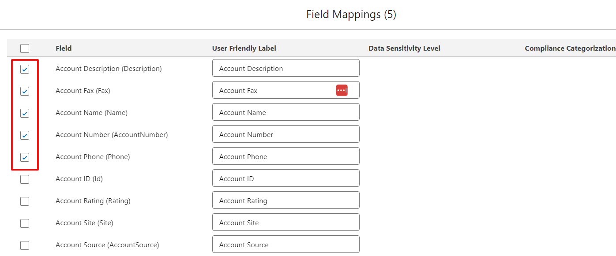Edit the Account Source label input
Screen dimensions: 616x256
[285, 245]
